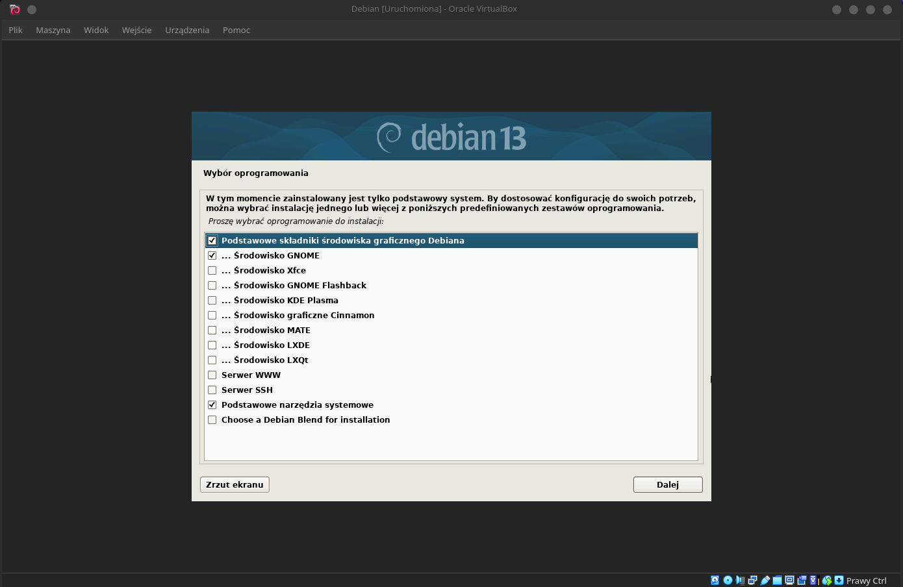This screenshot has height=587, width=903.
Task: Click the CPU virtualization V status icon
Action: tap(813, 580)
